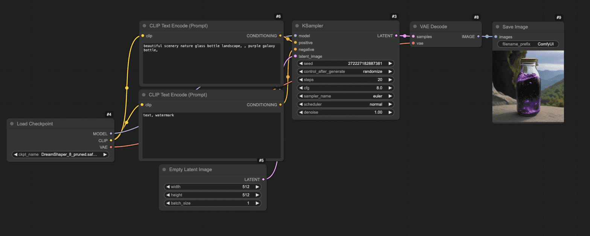Click the generated purple galaxy bottle image
The width and height of the screenshot is (590, 236).
click(x=528, y=87)
